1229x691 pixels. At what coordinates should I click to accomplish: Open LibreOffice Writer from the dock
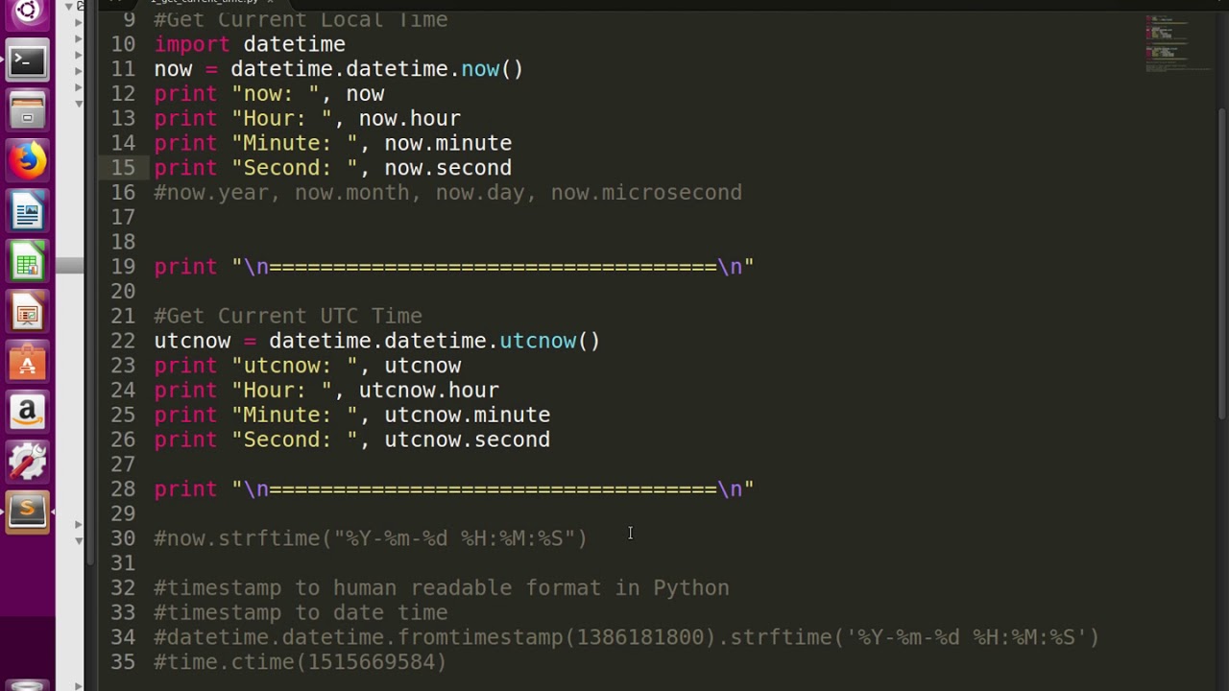click(27, 211)
